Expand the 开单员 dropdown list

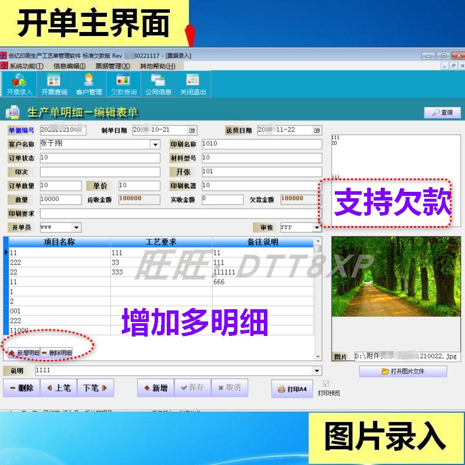[x=76, y=227]
